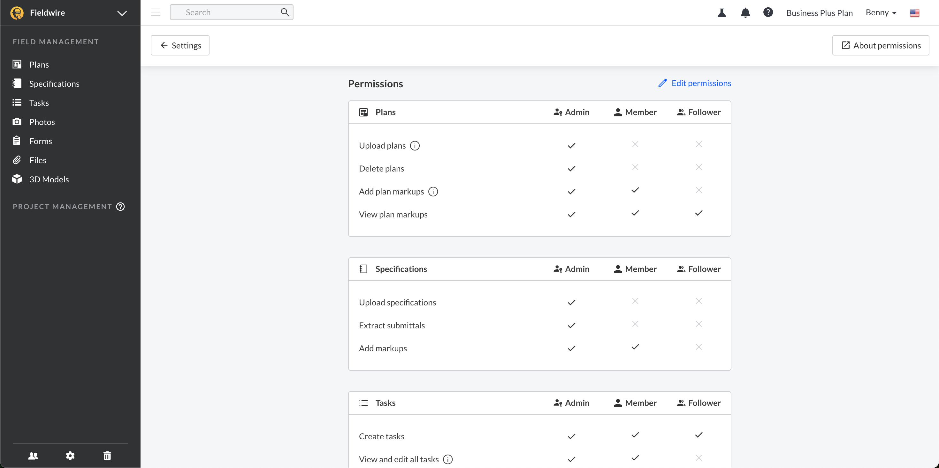Go to 3D Models in sidebar
The width and height of the screenshot is (939, 468).
49,179
